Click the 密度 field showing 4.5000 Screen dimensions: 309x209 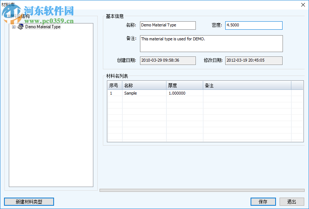tap(254, 25)
